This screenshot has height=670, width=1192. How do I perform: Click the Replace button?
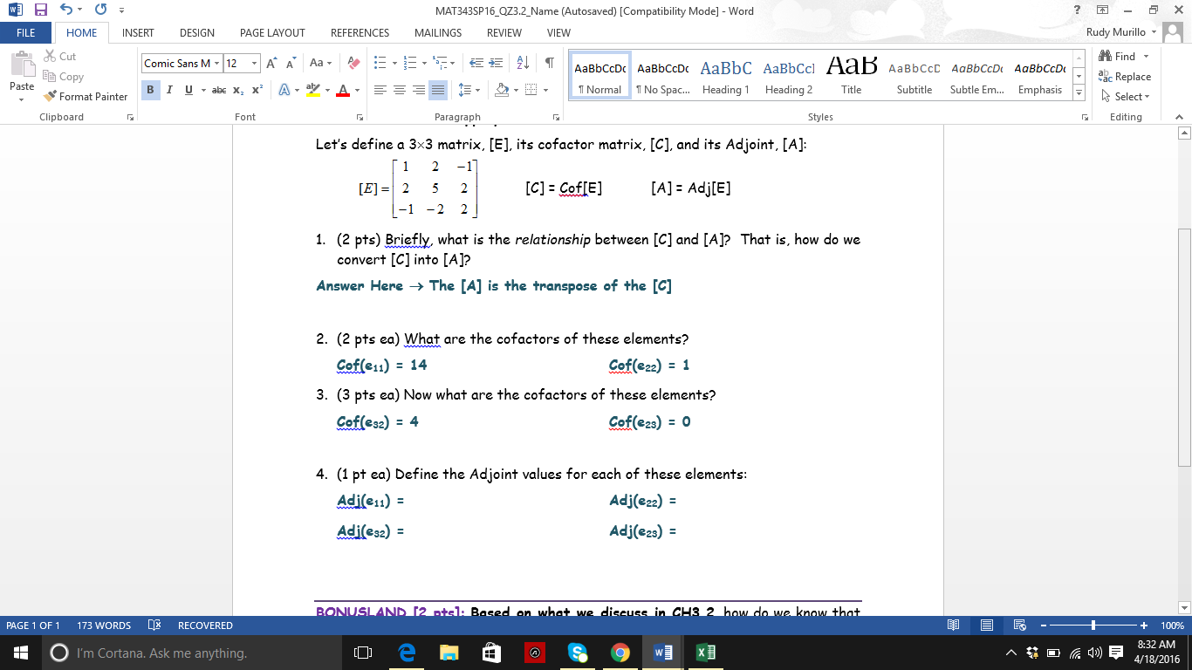point(1127,76)
